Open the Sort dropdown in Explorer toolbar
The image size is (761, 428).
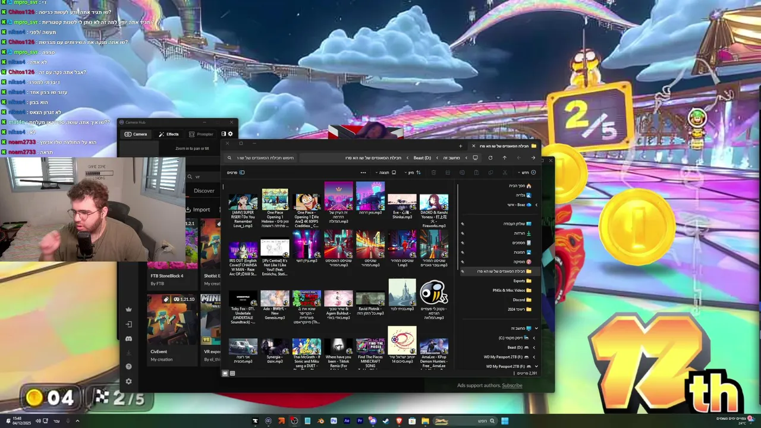click(414, 172)
